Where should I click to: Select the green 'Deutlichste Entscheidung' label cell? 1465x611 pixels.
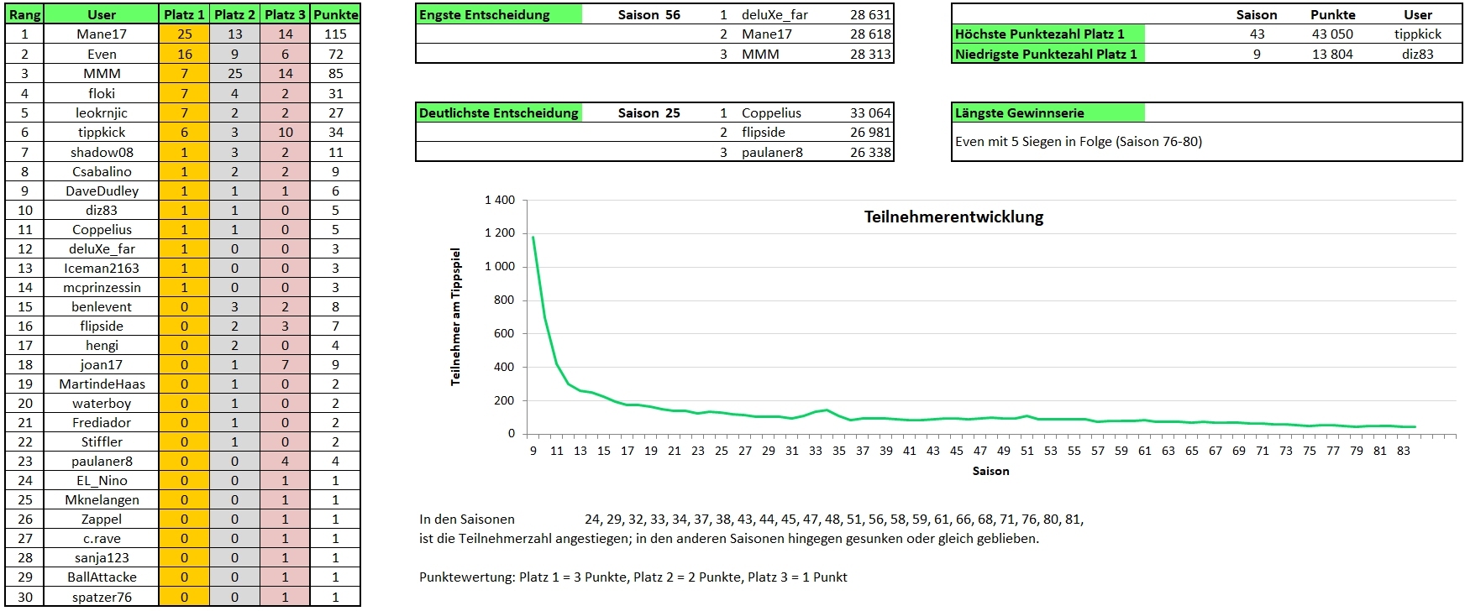(498, 112)
